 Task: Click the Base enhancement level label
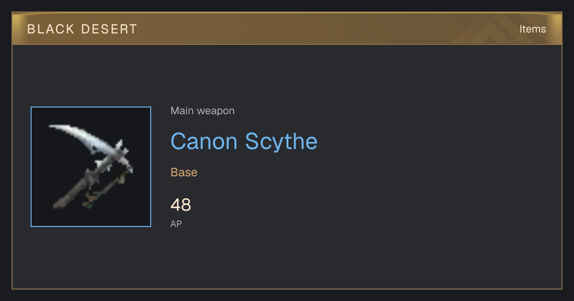point(184,172)
